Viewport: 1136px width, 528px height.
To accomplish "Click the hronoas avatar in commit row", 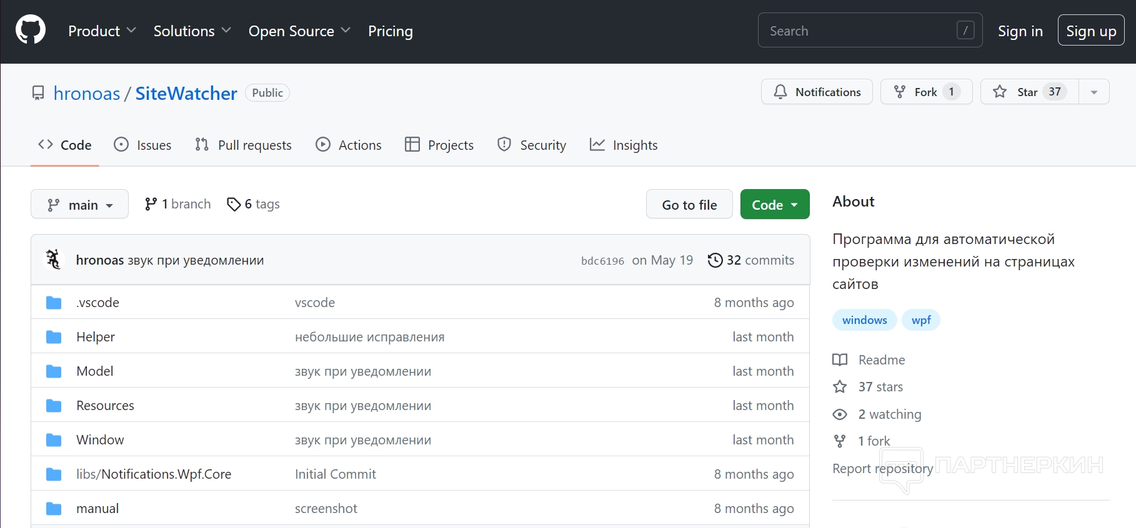I will (x=54, y=260).
